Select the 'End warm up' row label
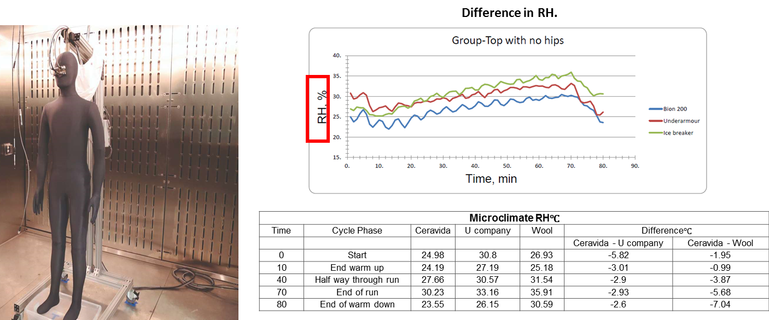The height and width of the screenshot is (320, 769). pos(357,267)
